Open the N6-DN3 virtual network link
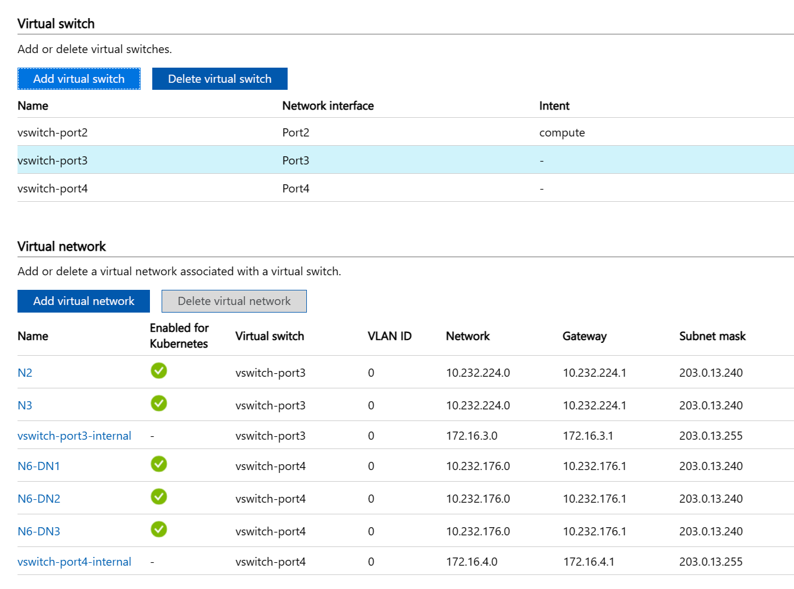The width and height of the screenshot is (794, 589). [39, 531]
